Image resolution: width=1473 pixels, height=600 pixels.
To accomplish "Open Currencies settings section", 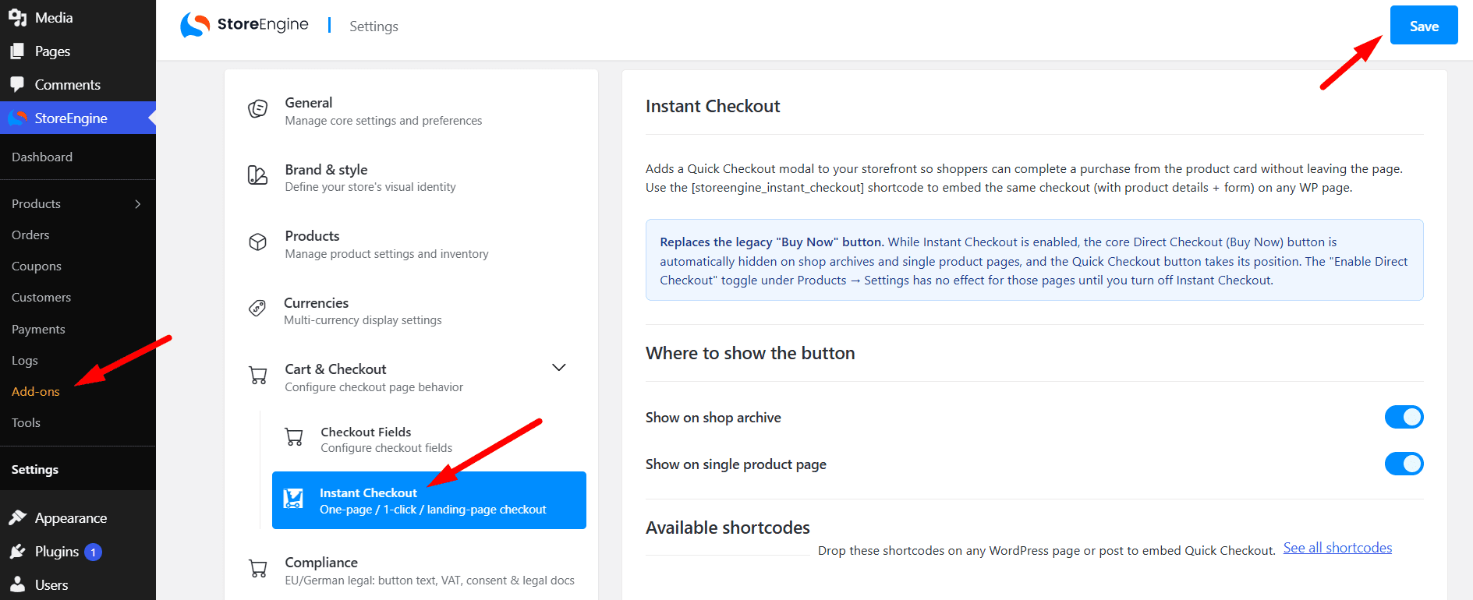I will pos(411,311).
